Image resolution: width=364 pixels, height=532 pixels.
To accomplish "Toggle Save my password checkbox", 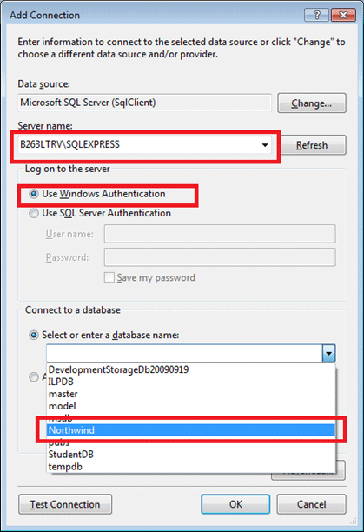I will [x=109, y=277].
